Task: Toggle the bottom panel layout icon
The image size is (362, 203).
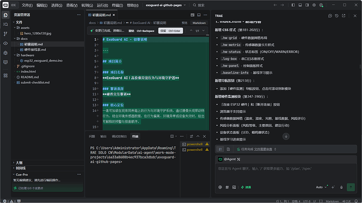Action: [x=300, y=5]
